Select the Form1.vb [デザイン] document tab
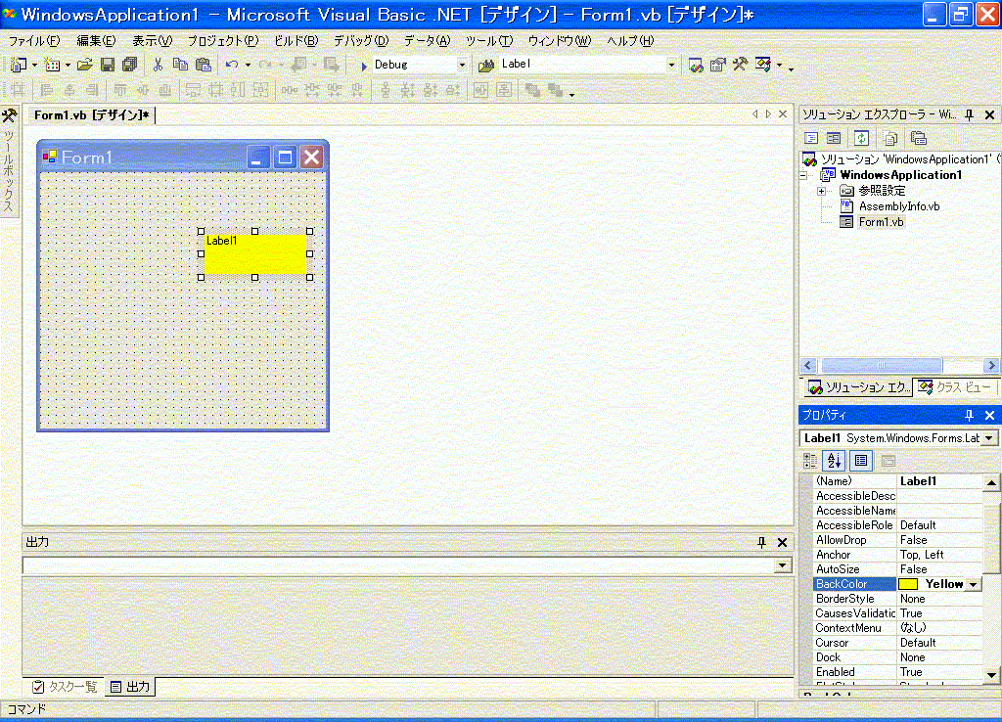The image size is (1002, 722). tap(91, 115)
